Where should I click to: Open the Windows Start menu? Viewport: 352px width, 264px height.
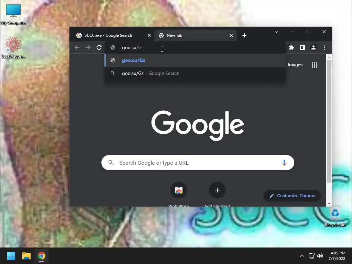(11, 256)
